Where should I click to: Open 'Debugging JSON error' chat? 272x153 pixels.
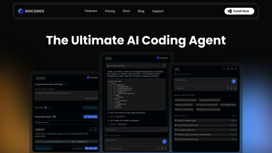[x=206, y=130]
